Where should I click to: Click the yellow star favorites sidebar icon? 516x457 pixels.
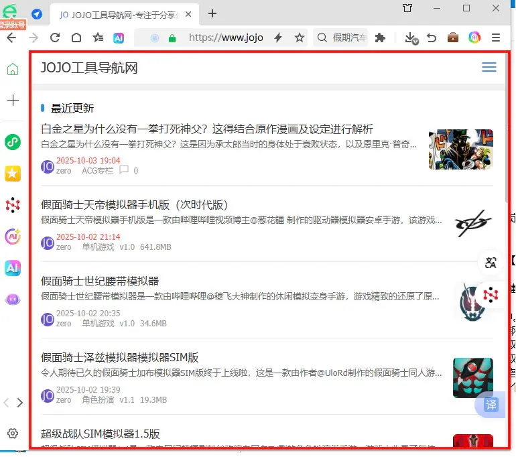pyautogui.click(x=12, y=174)
